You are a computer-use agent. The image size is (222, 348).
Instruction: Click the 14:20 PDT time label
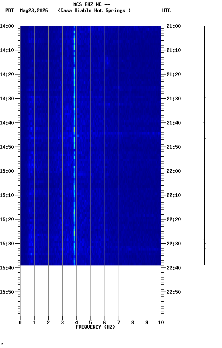click(x=7, y=75)
